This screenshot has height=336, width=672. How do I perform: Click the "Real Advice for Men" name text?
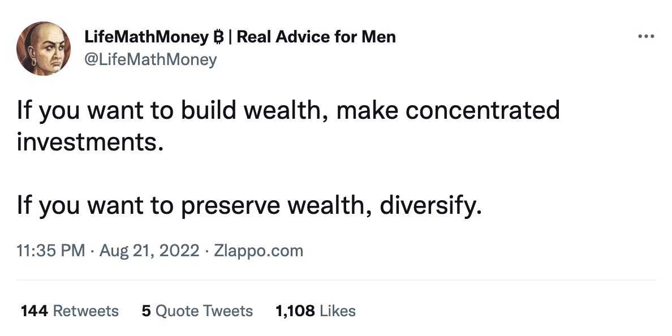click(x=316, y=37)
